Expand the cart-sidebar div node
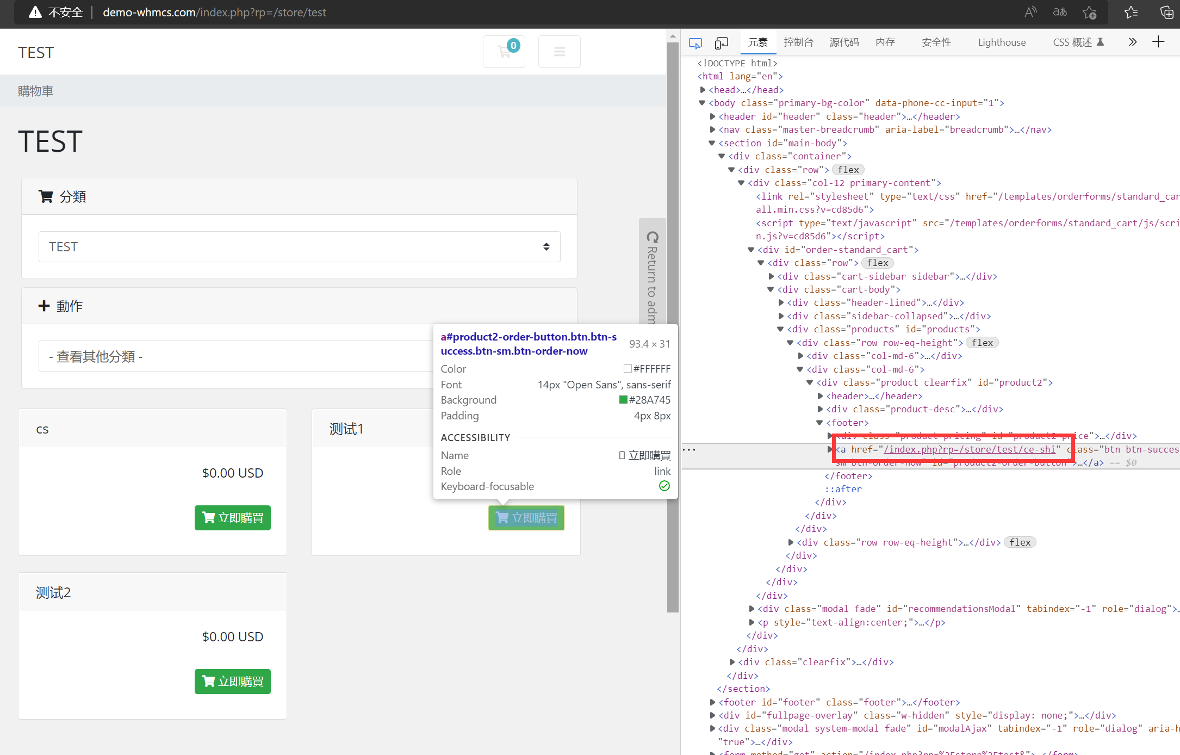1180x755 pixels. click(771, 276)
